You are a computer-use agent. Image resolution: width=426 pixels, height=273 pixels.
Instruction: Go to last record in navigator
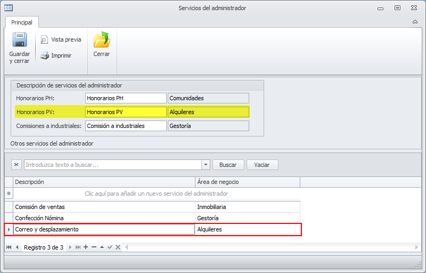[78, 247]
